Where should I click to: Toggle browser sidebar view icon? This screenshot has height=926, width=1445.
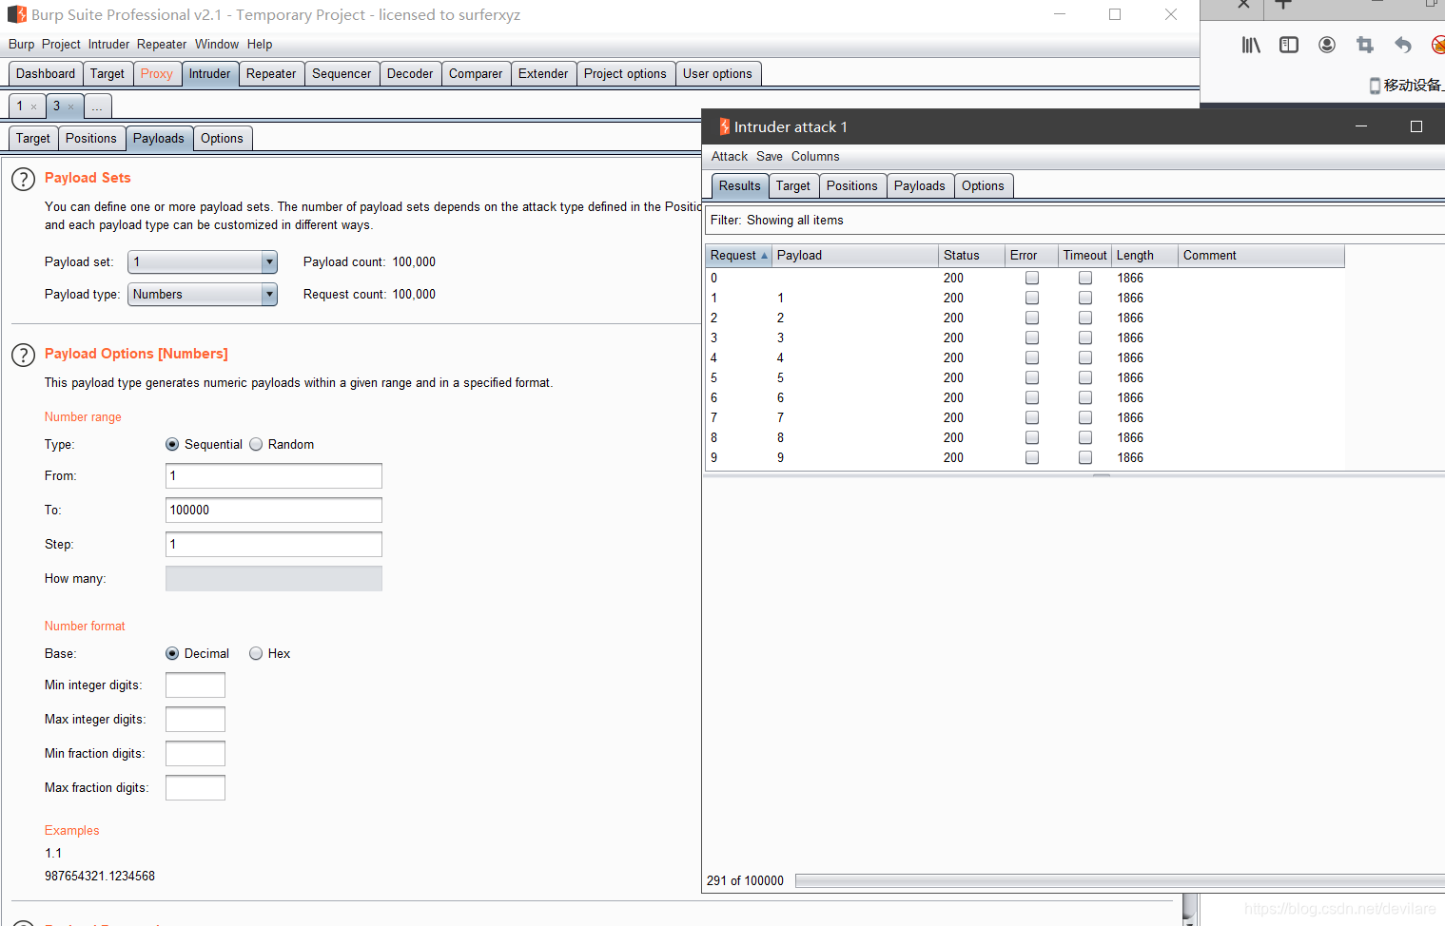click(x=1289, y=45)
